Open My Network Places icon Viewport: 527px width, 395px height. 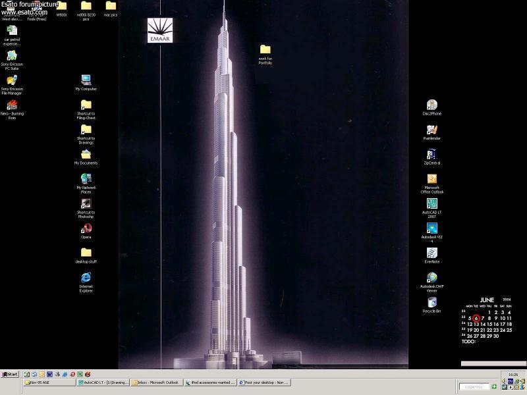pyautogui.click(x=86, y=184)
